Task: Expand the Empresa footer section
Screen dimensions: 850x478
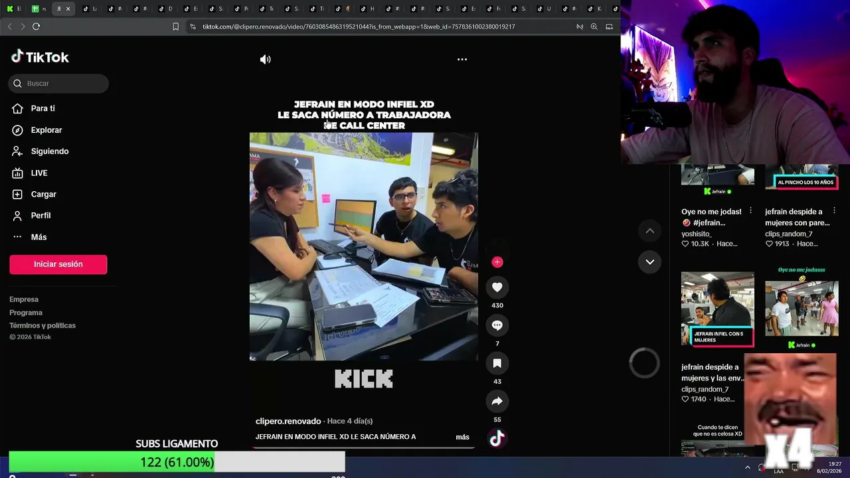Action: 24,299
